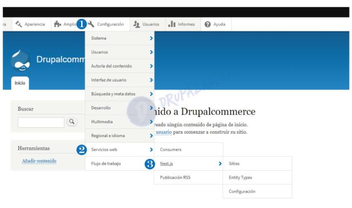Open the Ayuda toolbar menu
352x208 pixels.
click(x=216, y=24)
